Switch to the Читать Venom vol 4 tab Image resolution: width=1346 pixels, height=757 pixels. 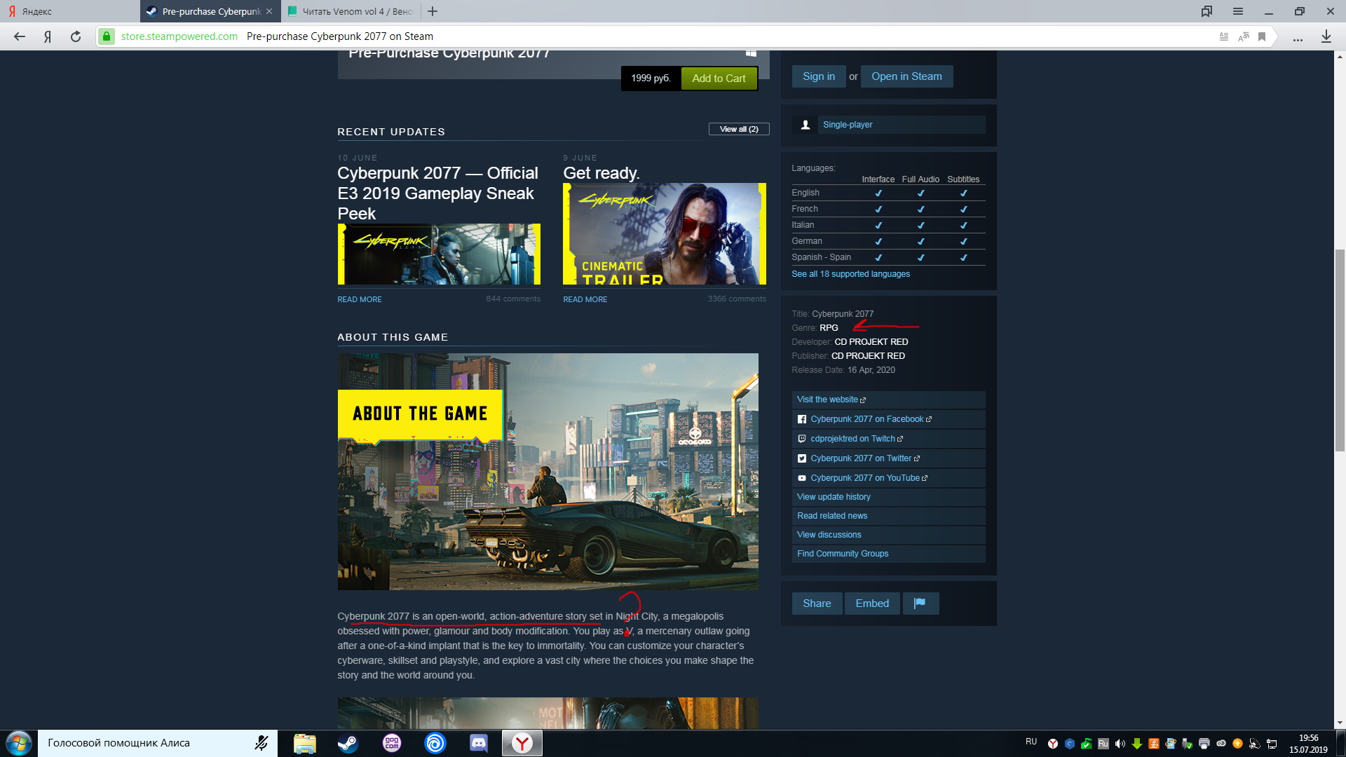351,11
